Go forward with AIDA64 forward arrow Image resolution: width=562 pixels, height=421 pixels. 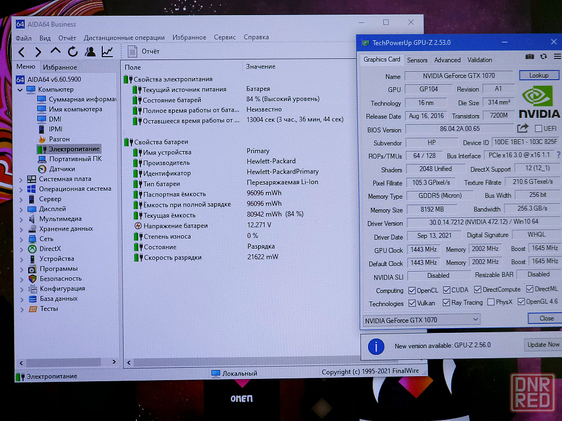(38, 52)
